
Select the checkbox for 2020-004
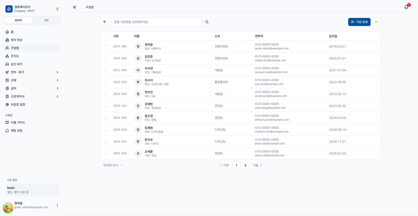click(106, 58)
